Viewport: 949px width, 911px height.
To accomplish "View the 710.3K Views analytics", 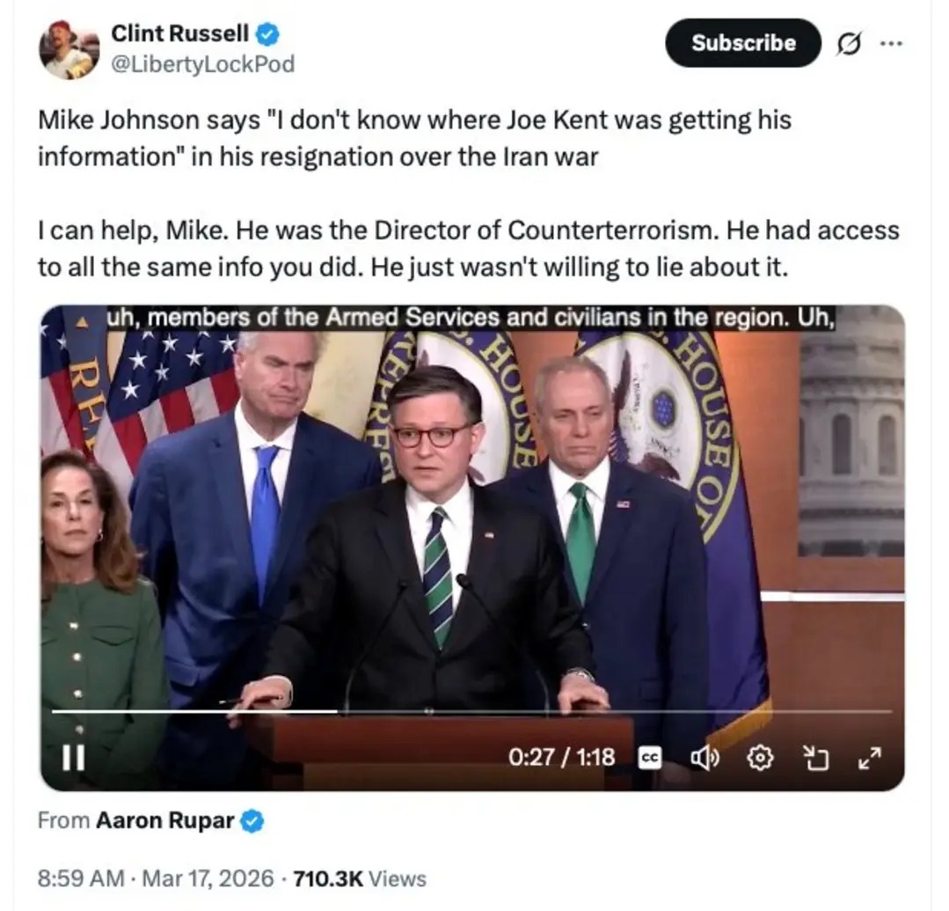I will pos(360,878).
